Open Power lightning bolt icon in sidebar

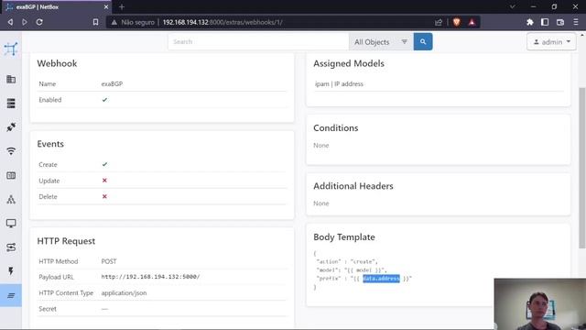[x=11, y=271]
